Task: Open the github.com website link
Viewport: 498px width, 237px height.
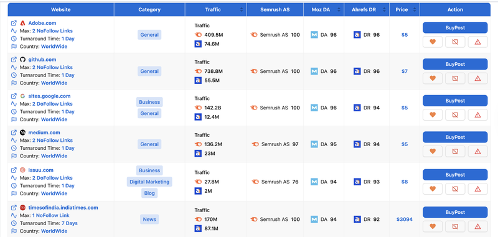Action: point(42,59)
